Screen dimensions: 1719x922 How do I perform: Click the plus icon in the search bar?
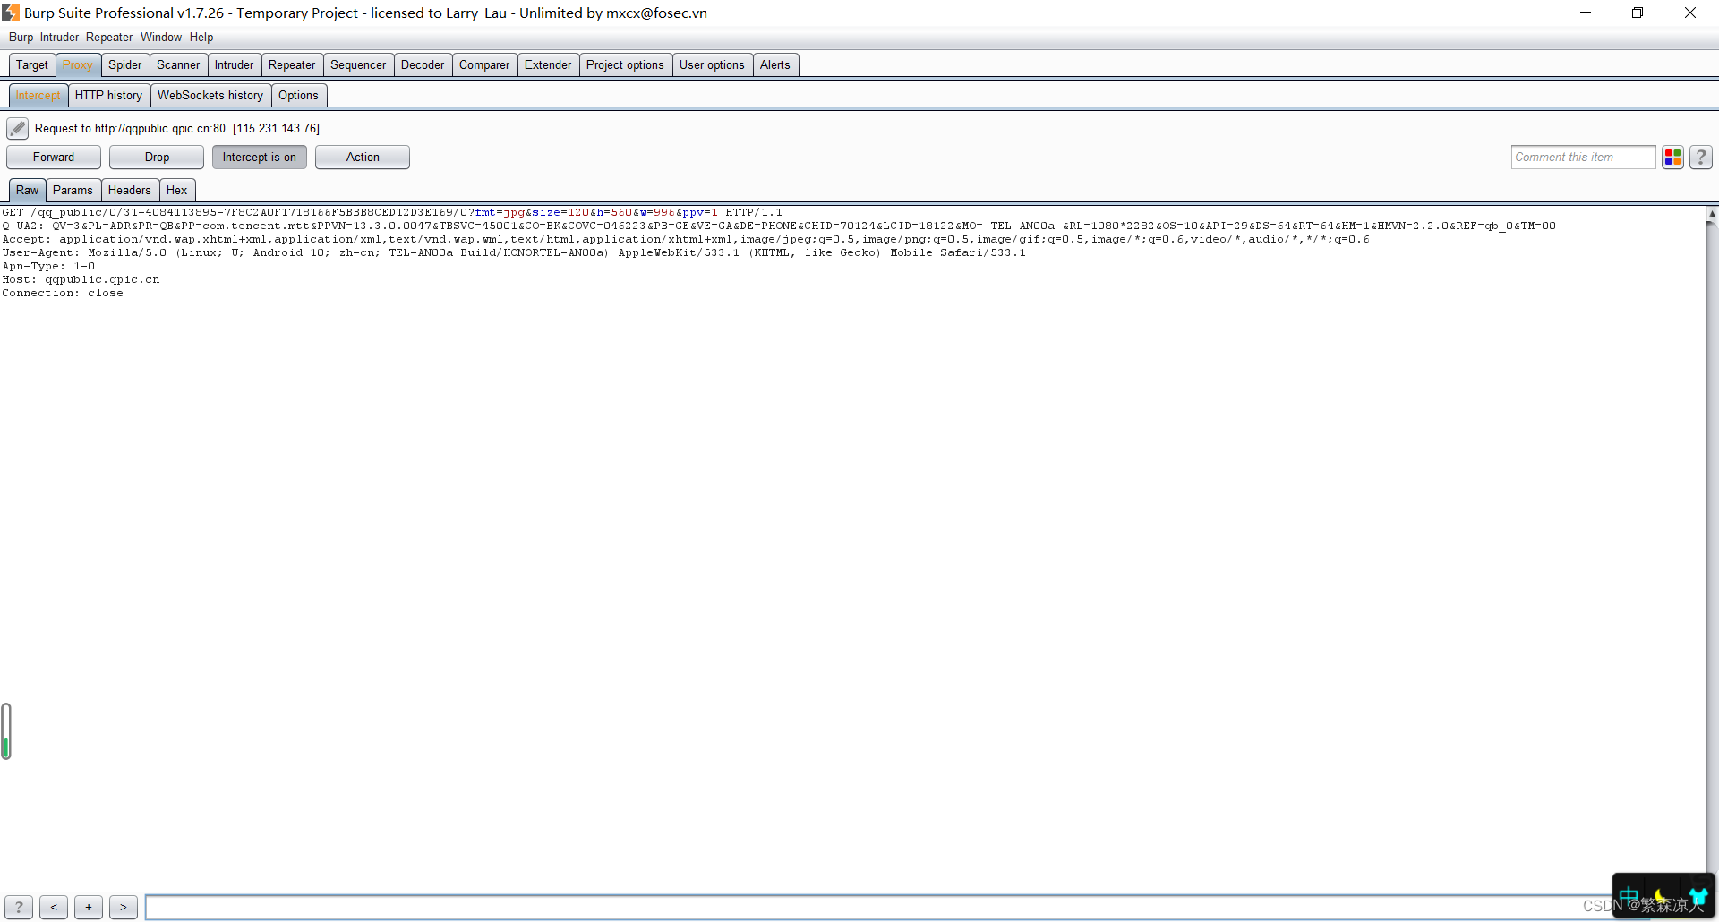coord(88,907)
